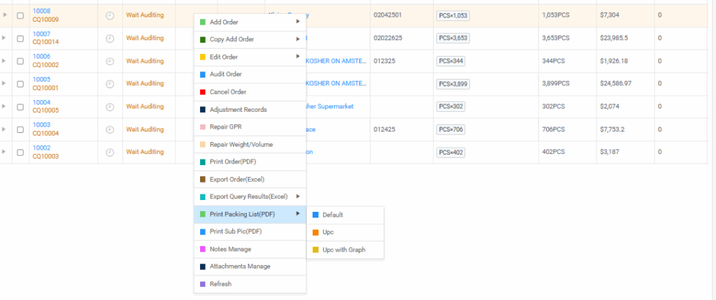Click the PCS×3,653 quantity tag
Image resolution: width=716 pixels, height=300 pixels.
tap(452, 38)
